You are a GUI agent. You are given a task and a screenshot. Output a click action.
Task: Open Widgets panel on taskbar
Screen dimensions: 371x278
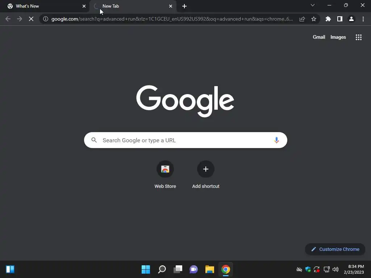pos(10,269)
